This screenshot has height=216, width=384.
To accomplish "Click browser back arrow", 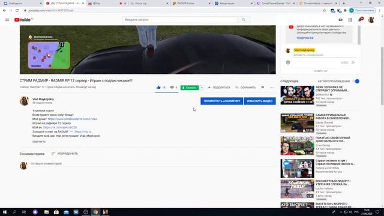I will tap(4, 11).
